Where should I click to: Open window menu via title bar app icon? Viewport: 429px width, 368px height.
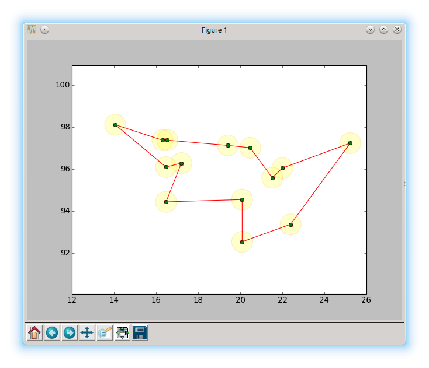pos(32,30)
